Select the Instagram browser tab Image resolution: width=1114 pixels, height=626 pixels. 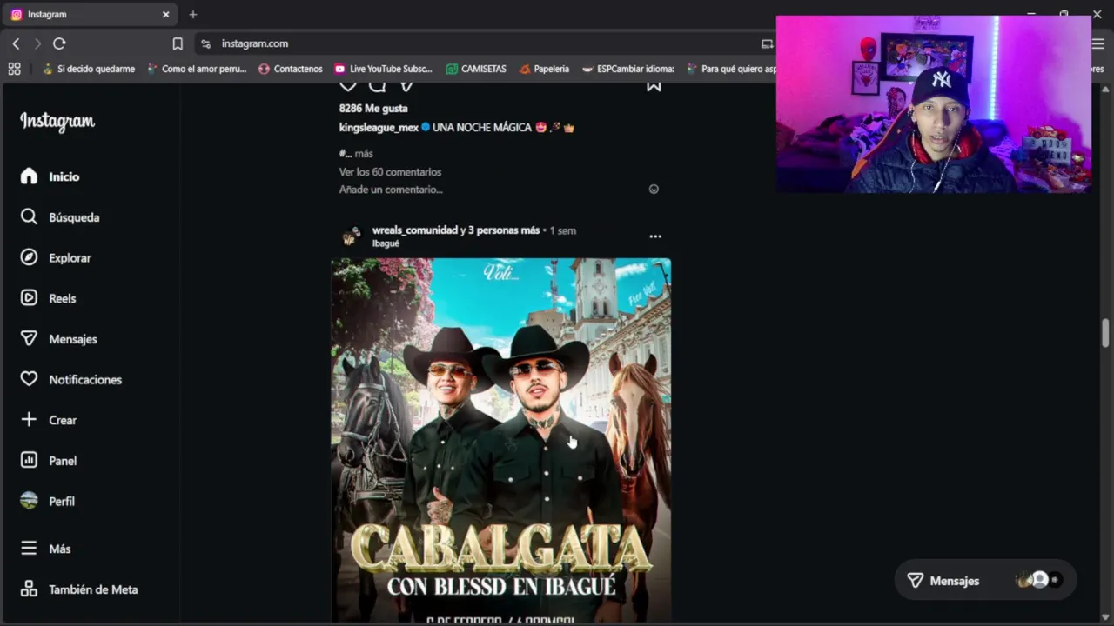(x=91, y=15)
